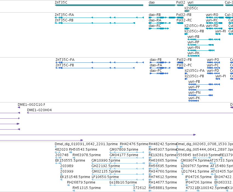Select bs18b10.5prime feature
The image size is (233, 192).
[x=122, y=185]
